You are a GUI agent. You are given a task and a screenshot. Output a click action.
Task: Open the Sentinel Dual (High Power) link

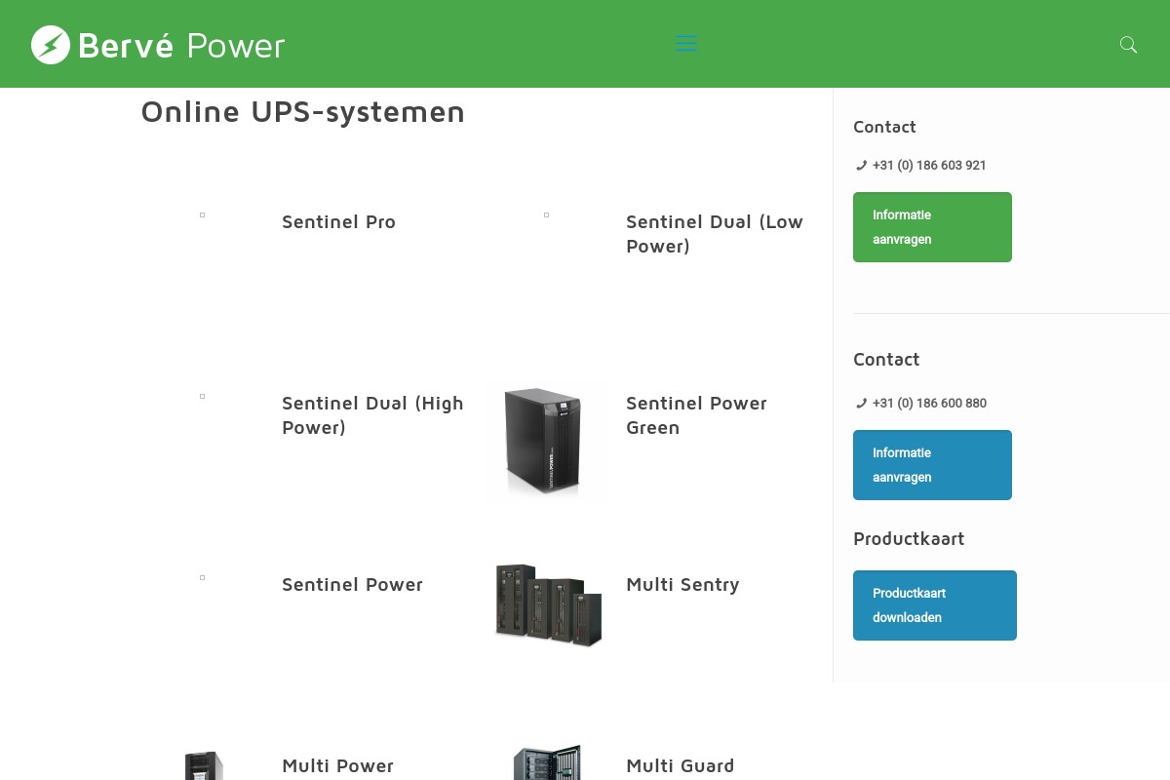click(372, 415)
